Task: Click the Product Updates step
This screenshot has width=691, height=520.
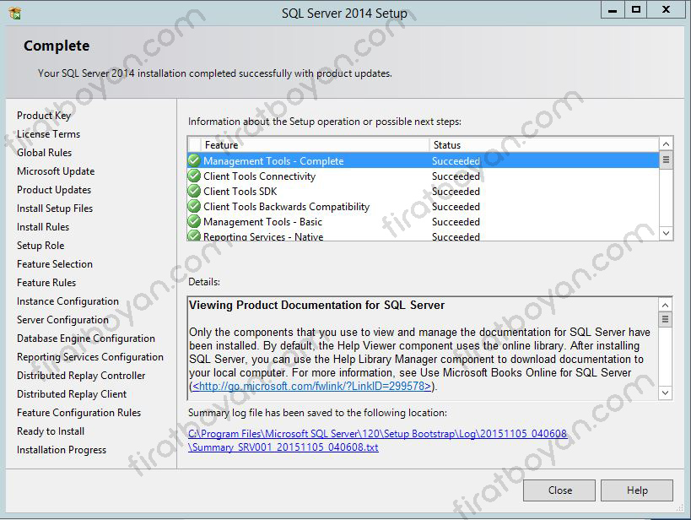Action: pyautogui.click(x=54, y=190)
